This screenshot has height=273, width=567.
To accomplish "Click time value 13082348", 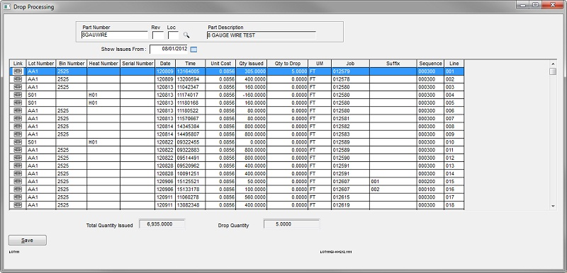I will [x=190, y=205].
